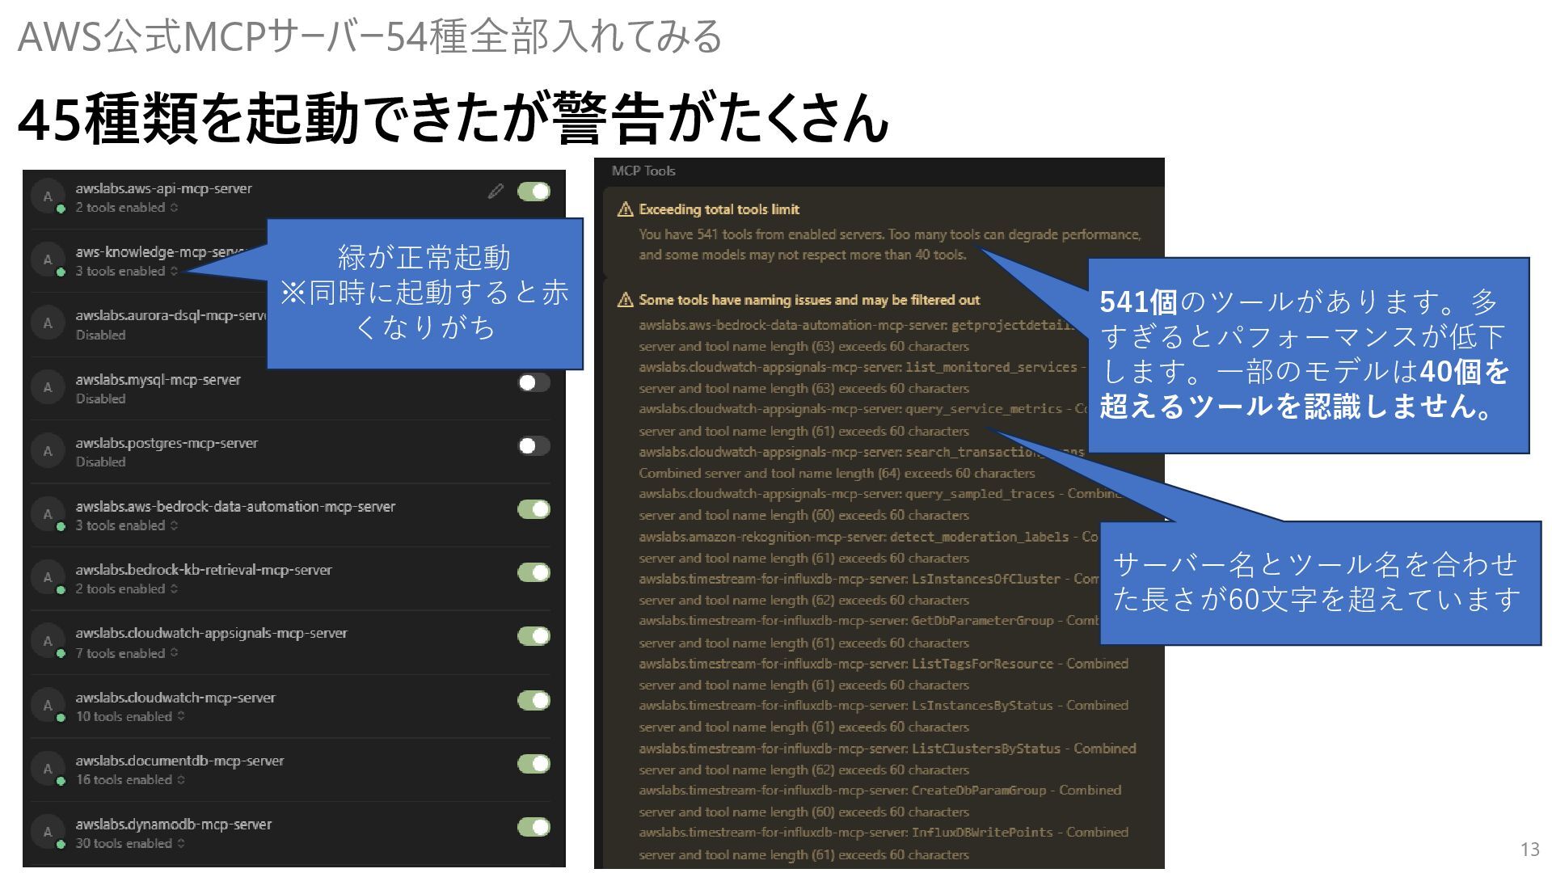Click the Exceeding total tools limit heading
The width and height of the screenshot is (1552, 873).
(719, 209)
